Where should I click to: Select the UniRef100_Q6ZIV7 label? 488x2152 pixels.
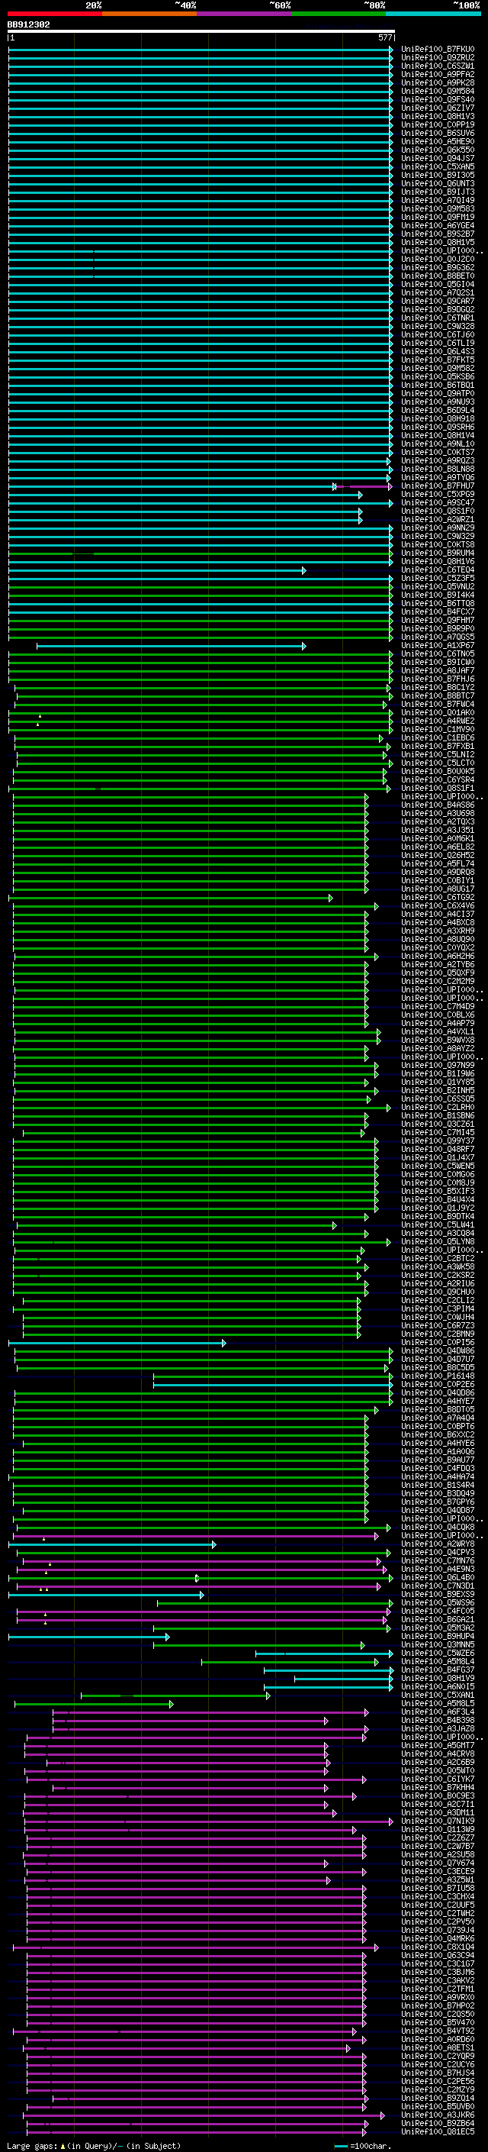[x=438, y=108]
